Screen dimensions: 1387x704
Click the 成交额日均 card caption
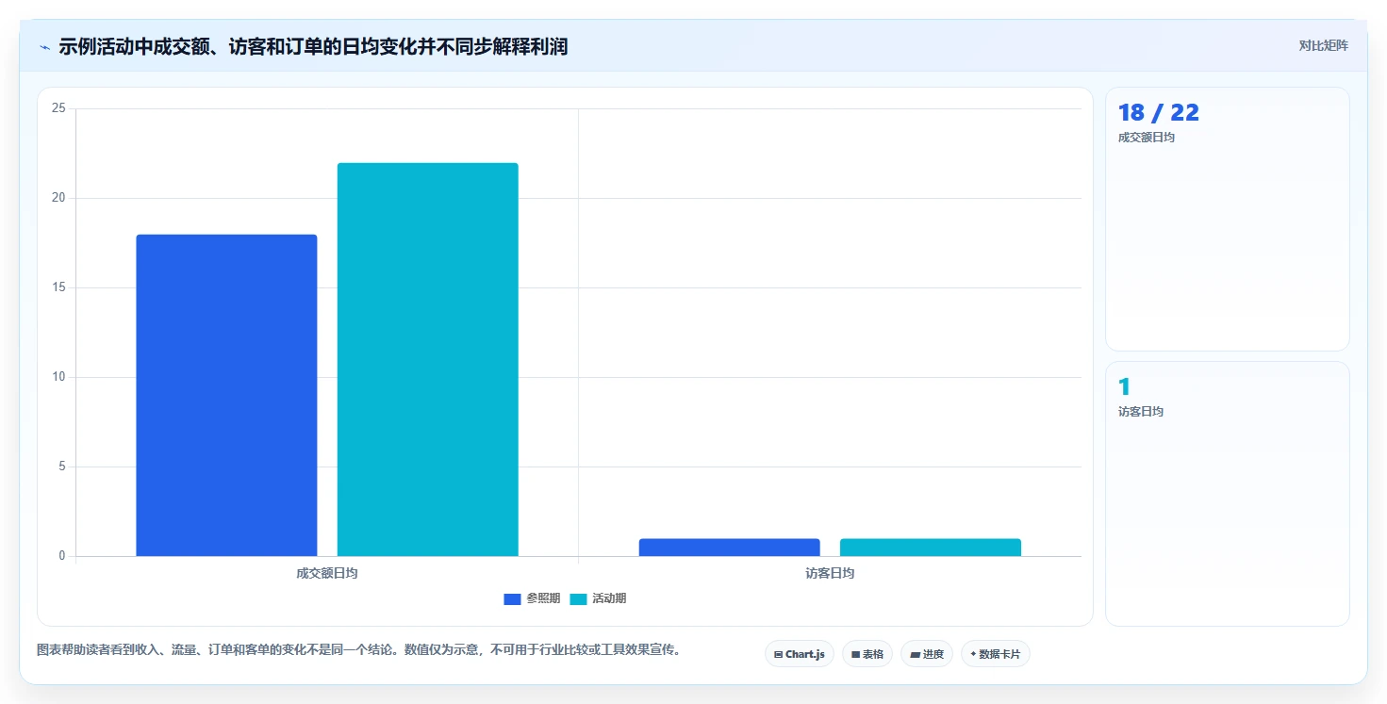click(1147, 138)
